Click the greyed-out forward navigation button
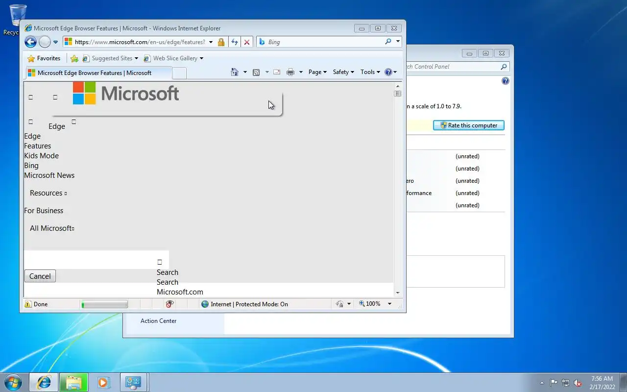 click(45, 42)
